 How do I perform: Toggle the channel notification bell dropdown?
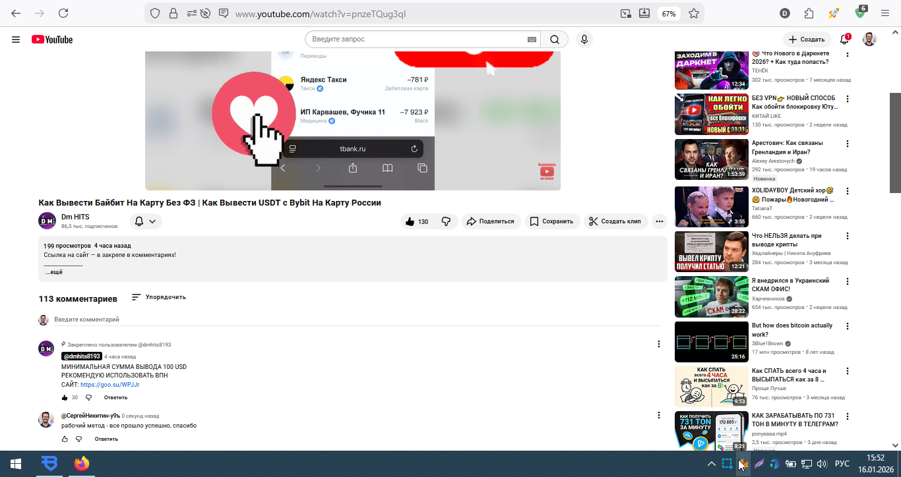point(146,221)
